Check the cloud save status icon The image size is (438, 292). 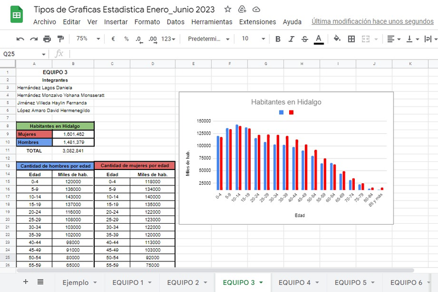[x=256, y=9]
